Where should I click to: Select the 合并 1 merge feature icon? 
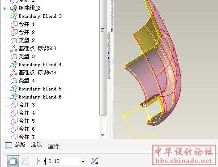pos(14,24)
